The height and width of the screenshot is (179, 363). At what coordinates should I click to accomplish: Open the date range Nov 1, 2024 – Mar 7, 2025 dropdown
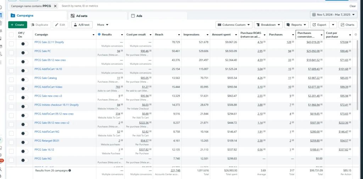click(333, 15)
